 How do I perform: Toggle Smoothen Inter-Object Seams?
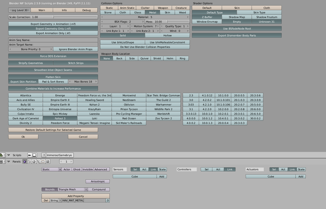click(x=53, y=70)
